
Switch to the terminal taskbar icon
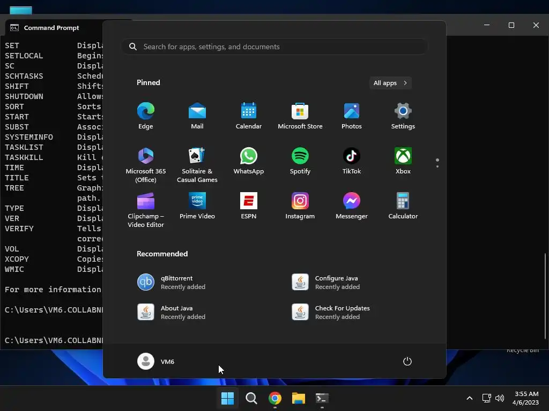[322, 398]
